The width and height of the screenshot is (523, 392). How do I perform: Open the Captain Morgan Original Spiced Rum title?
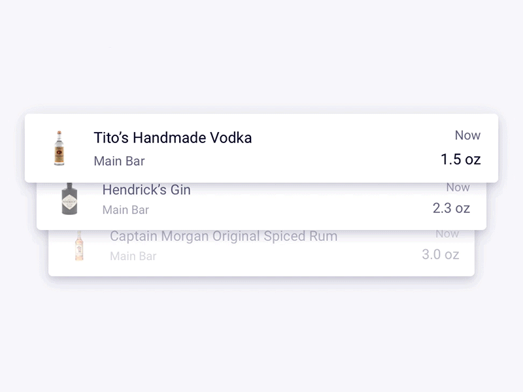[224, 237]
